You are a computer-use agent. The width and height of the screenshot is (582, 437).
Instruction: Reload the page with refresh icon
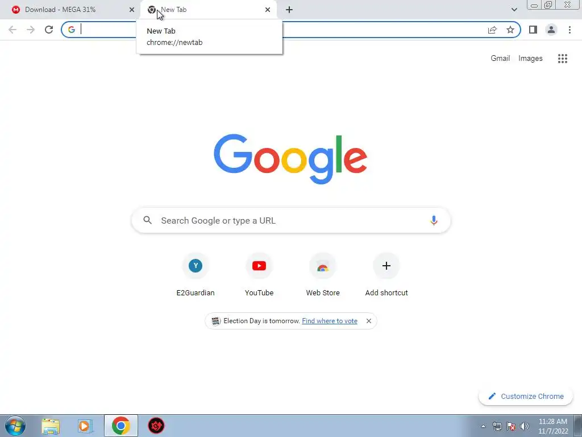coord(49,30)
